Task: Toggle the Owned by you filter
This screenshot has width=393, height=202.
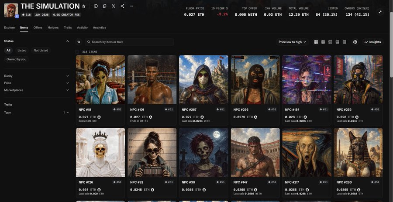Action: [x=16, y=59]
